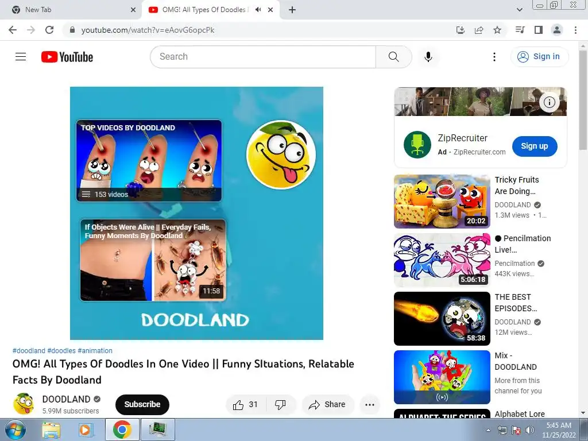Open Top Videos by Doodland playlist card

(149, 161)
